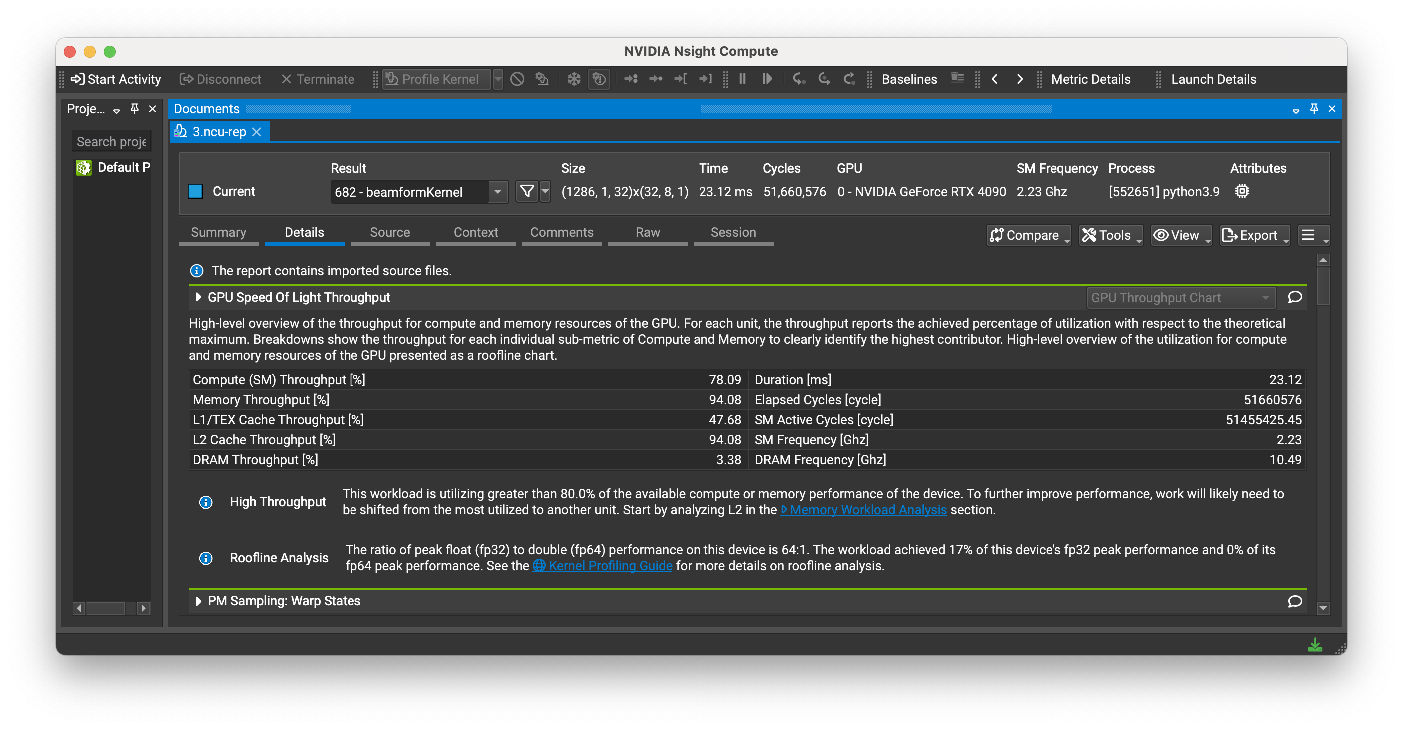
Task: Click the blue Current color swatch
Action: tap(195, 191)
